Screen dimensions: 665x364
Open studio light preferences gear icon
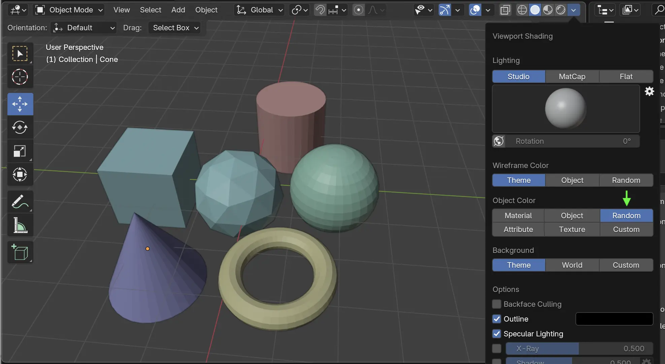pos(649,91)
